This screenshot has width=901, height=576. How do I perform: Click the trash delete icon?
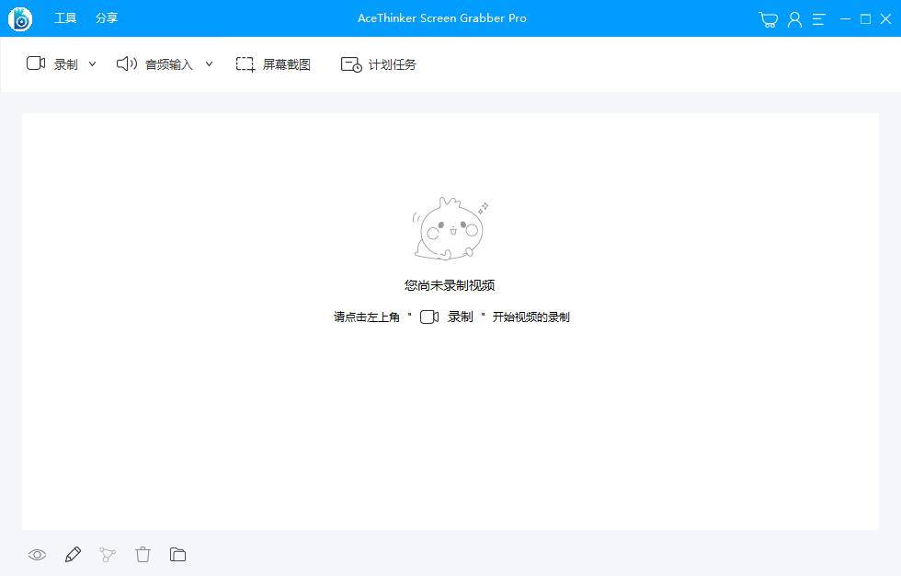click(143, 554)
